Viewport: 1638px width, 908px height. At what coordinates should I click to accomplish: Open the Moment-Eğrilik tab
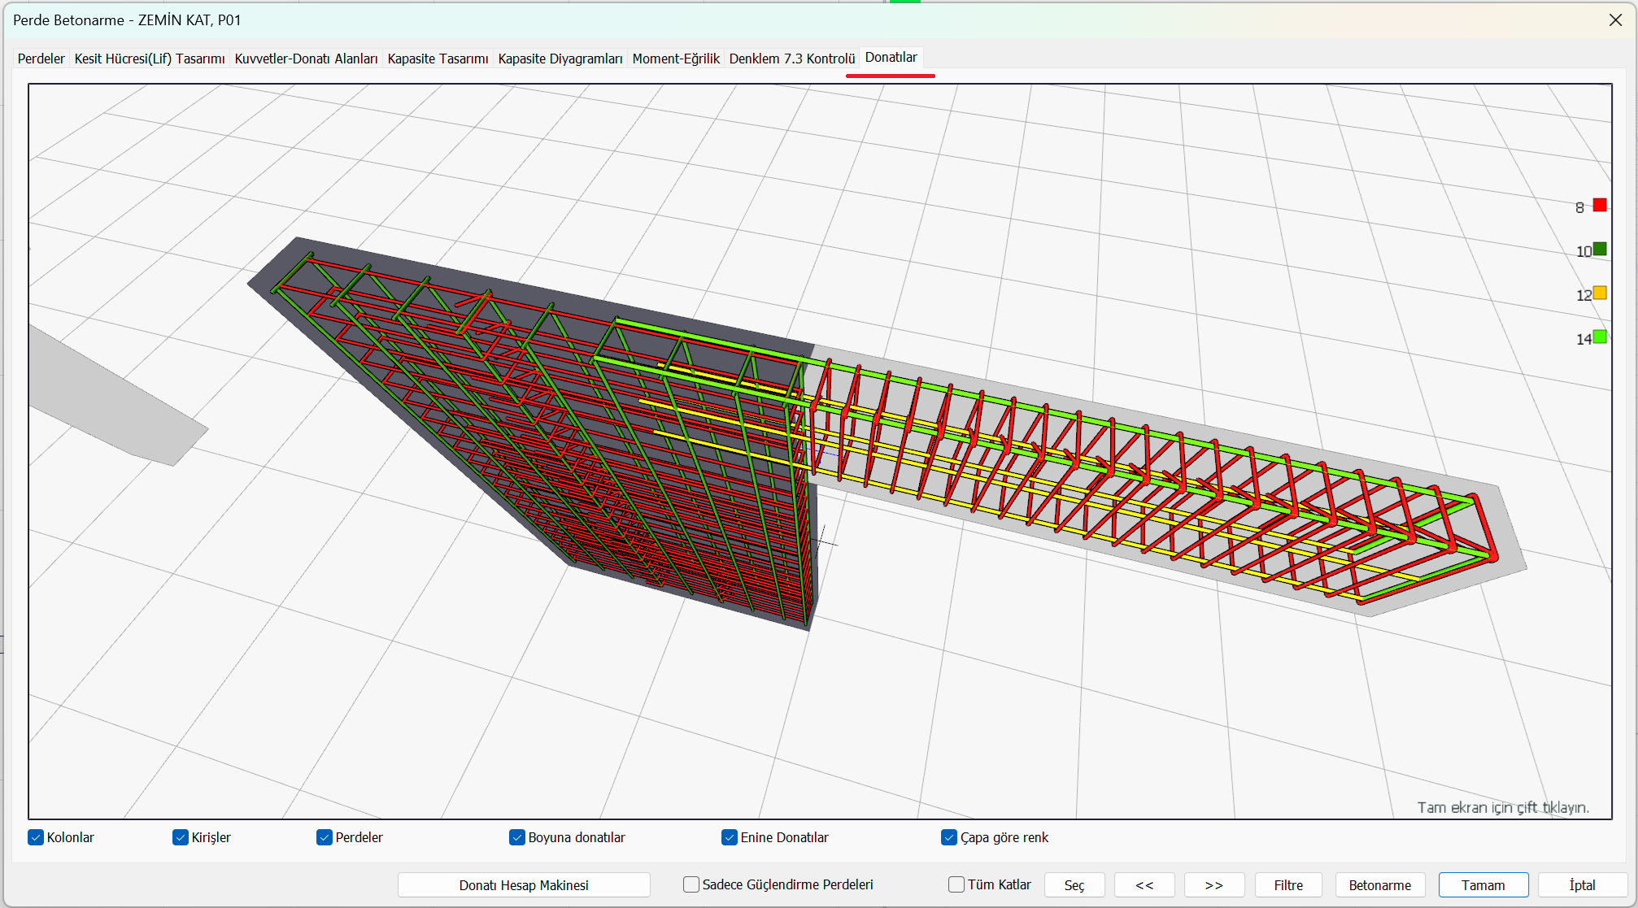(675, 59)
